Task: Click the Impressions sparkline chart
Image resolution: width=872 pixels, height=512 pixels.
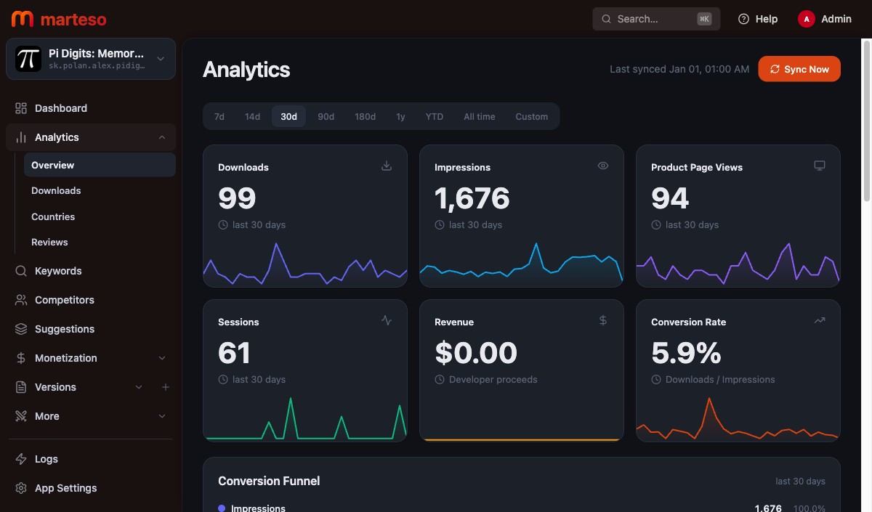Action: point(522,264)
